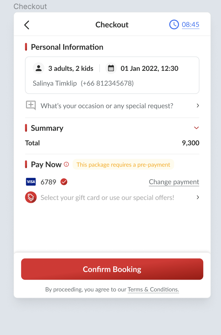The height and width of the screenshot is (335, 221).
Task: Click the back arrow icon
Action: pos(27,25)
